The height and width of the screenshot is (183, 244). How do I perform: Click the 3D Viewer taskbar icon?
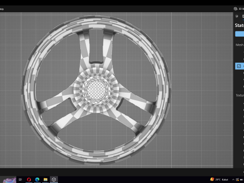click(x=54, y=179)
